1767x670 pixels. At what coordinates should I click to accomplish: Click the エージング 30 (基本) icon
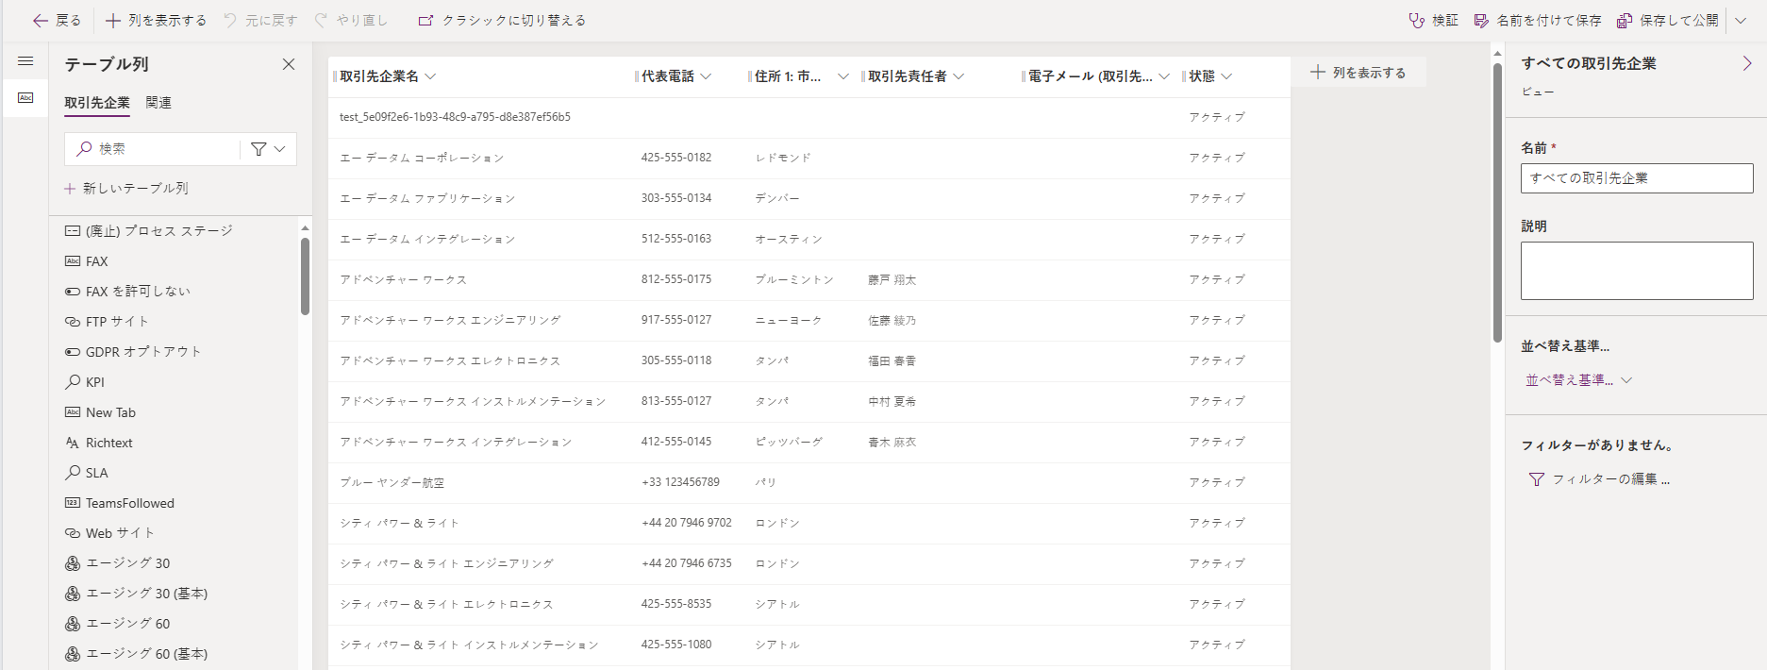(x=73, y=594)
